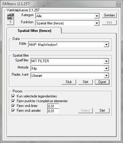Toggle Kun selectede legendentries checkbox
The image size is (123, 143).
[13, 96]
